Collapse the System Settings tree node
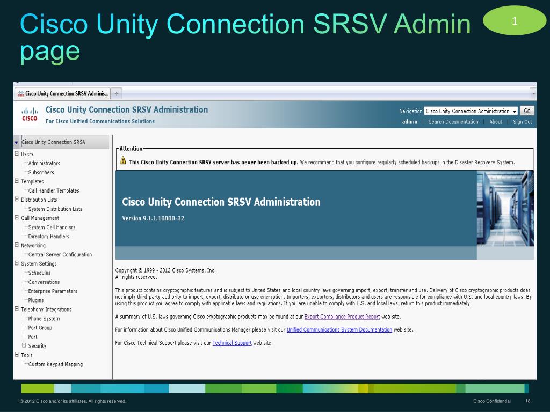 point(17,263)
